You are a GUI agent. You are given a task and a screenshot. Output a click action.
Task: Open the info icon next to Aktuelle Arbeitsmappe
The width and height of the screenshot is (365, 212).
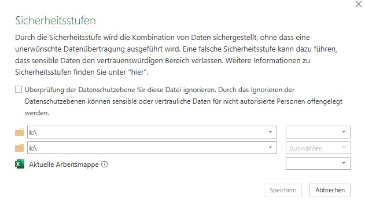tap(105, 165)
